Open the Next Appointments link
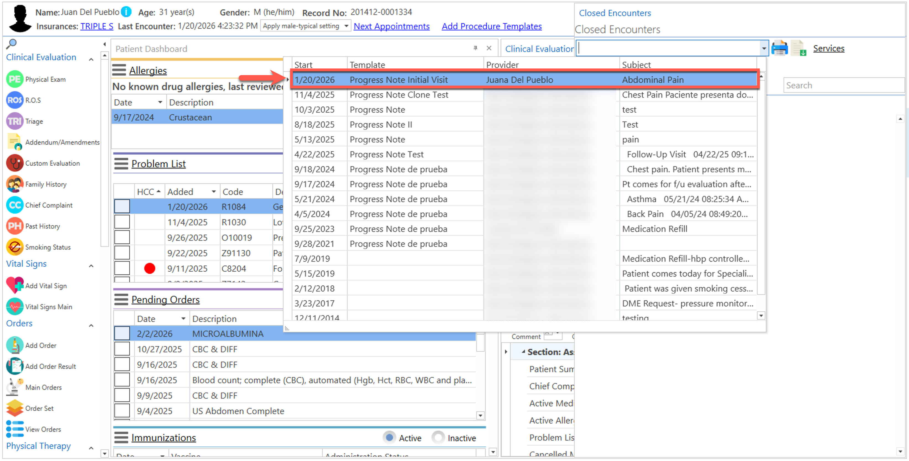 tap(391, 27)
